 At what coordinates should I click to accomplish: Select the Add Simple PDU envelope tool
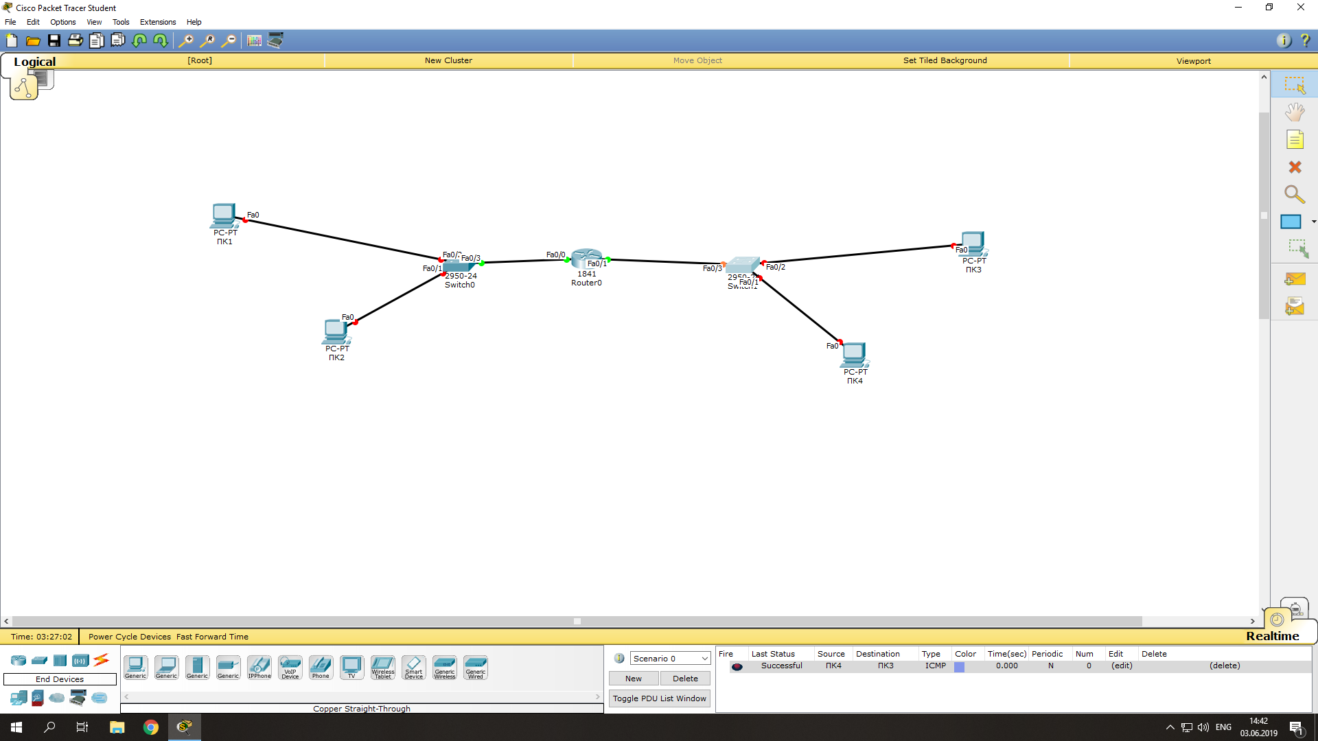1295,279
